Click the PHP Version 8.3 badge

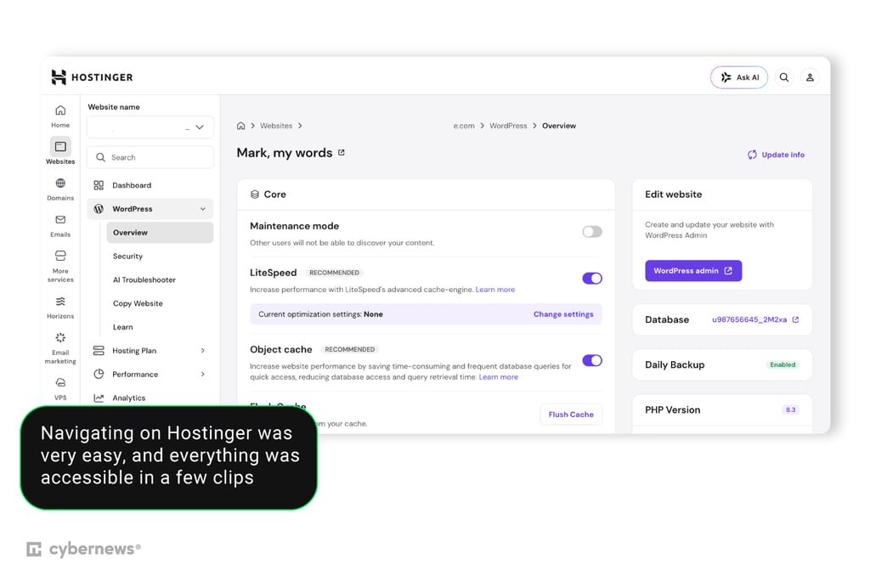click(790, 410)
